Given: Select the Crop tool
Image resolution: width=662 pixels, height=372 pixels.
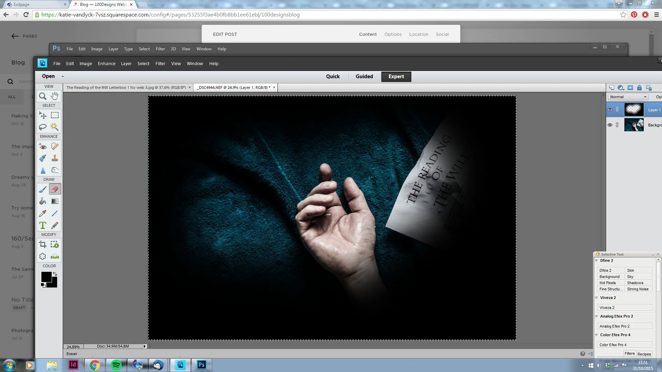Looking at the screenshot, I should click(43, 245).
